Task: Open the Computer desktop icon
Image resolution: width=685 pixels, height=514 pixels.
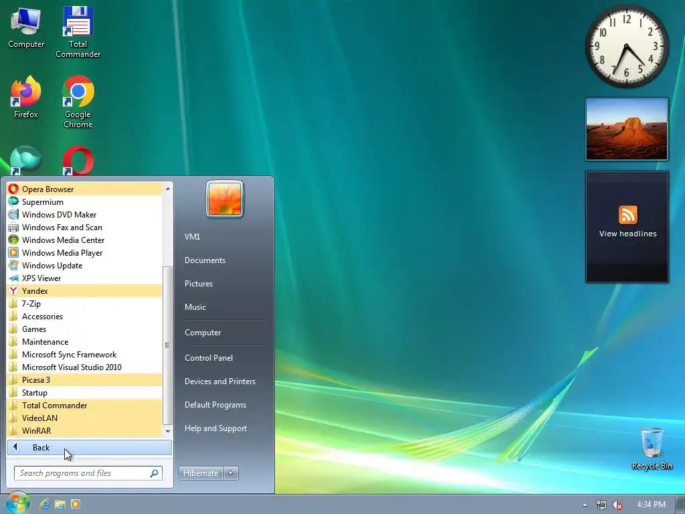Action: [26, 28]
